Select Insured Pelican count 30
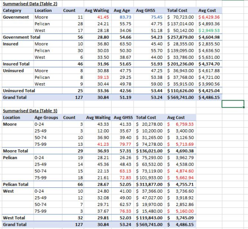 [80, 50]
